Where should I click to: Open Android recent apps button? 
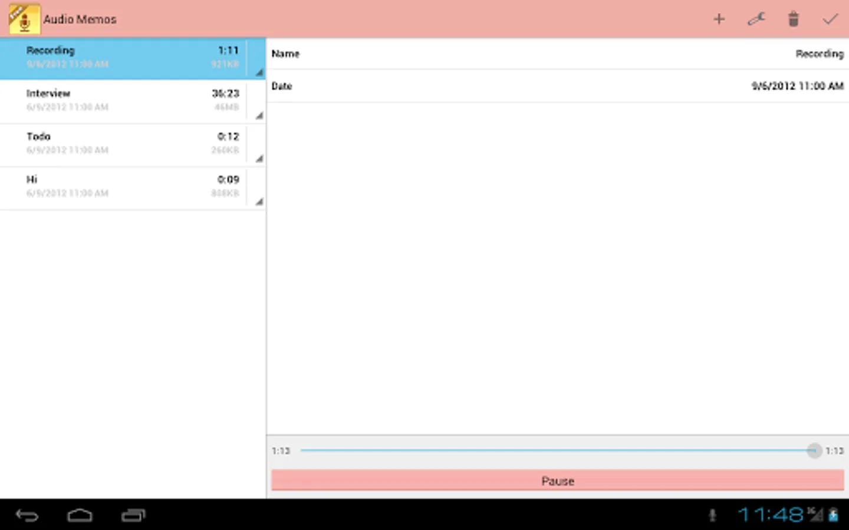coord(133,515)
